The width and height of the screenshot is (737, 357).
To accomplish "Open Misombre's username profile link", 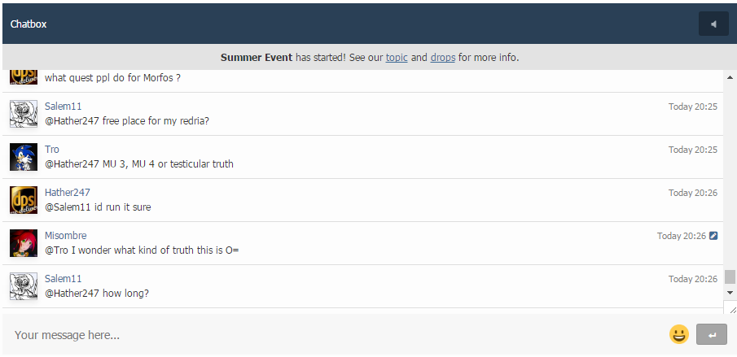I will (x=66, y=236).
